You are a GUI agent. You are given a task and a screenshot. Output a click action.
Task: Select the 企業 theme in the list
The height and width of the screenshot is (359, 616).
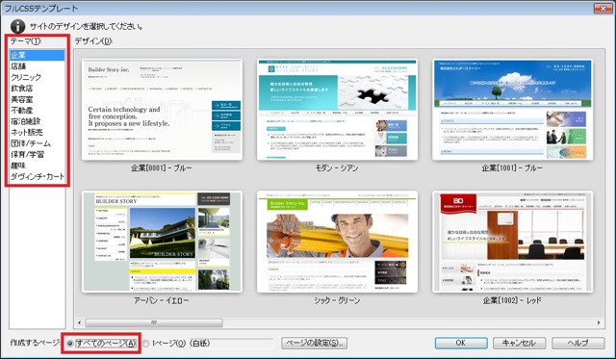pos(38,55)
